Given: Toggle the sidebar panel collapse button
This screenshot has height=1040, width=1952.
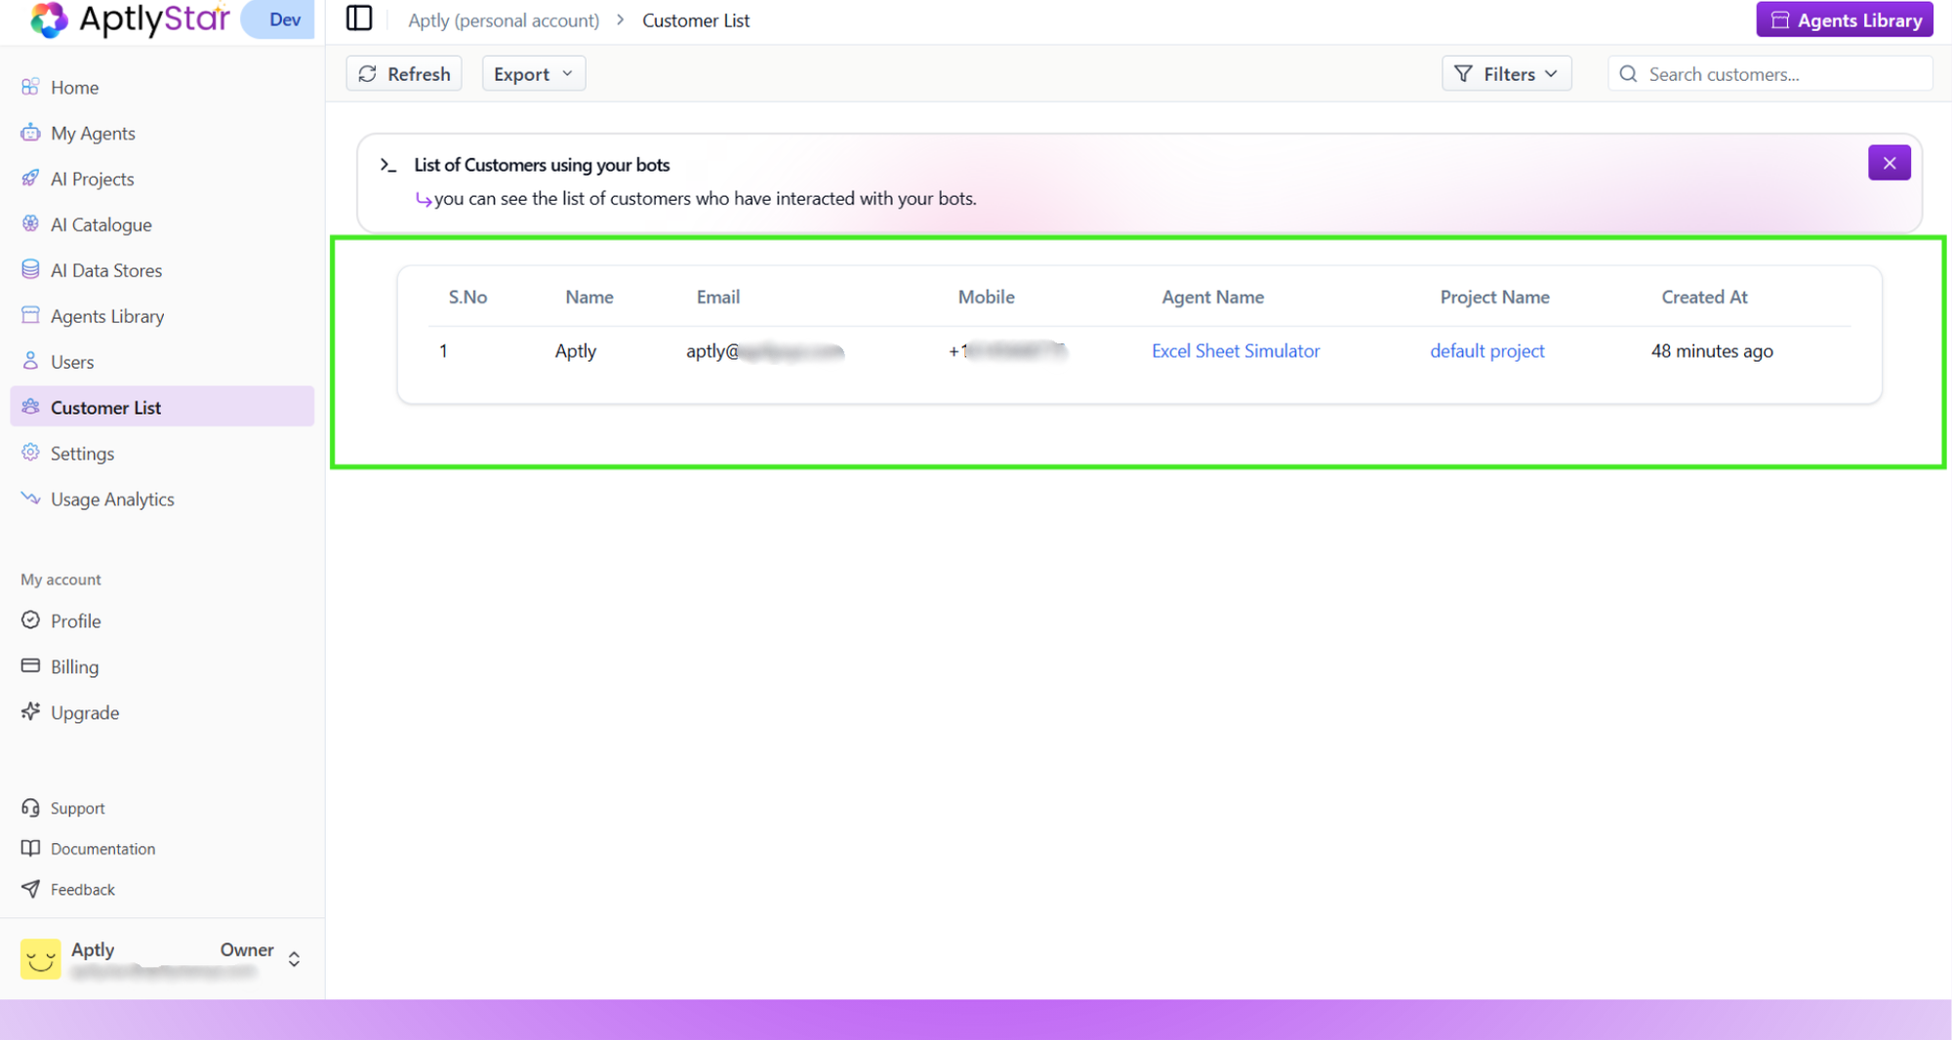Looking at the screenshot, I should coord(359,19).
